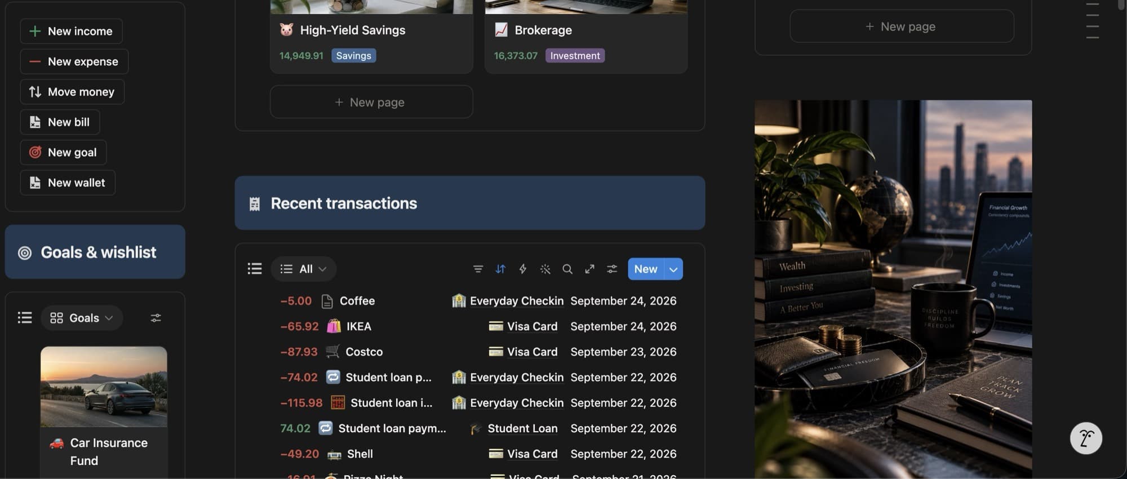Expand transactions to full page view

tap(589, 269)
